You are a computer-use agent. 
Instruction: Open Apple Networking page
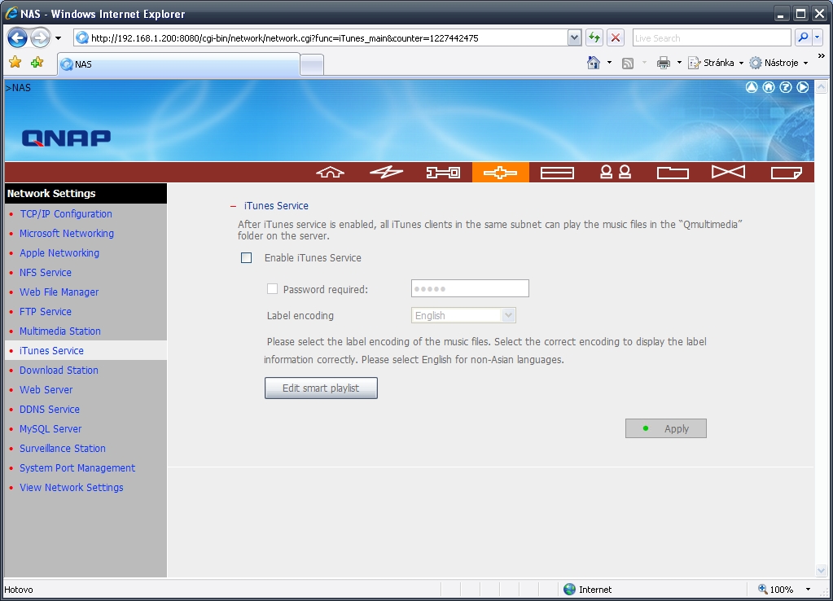click(59, 253)
